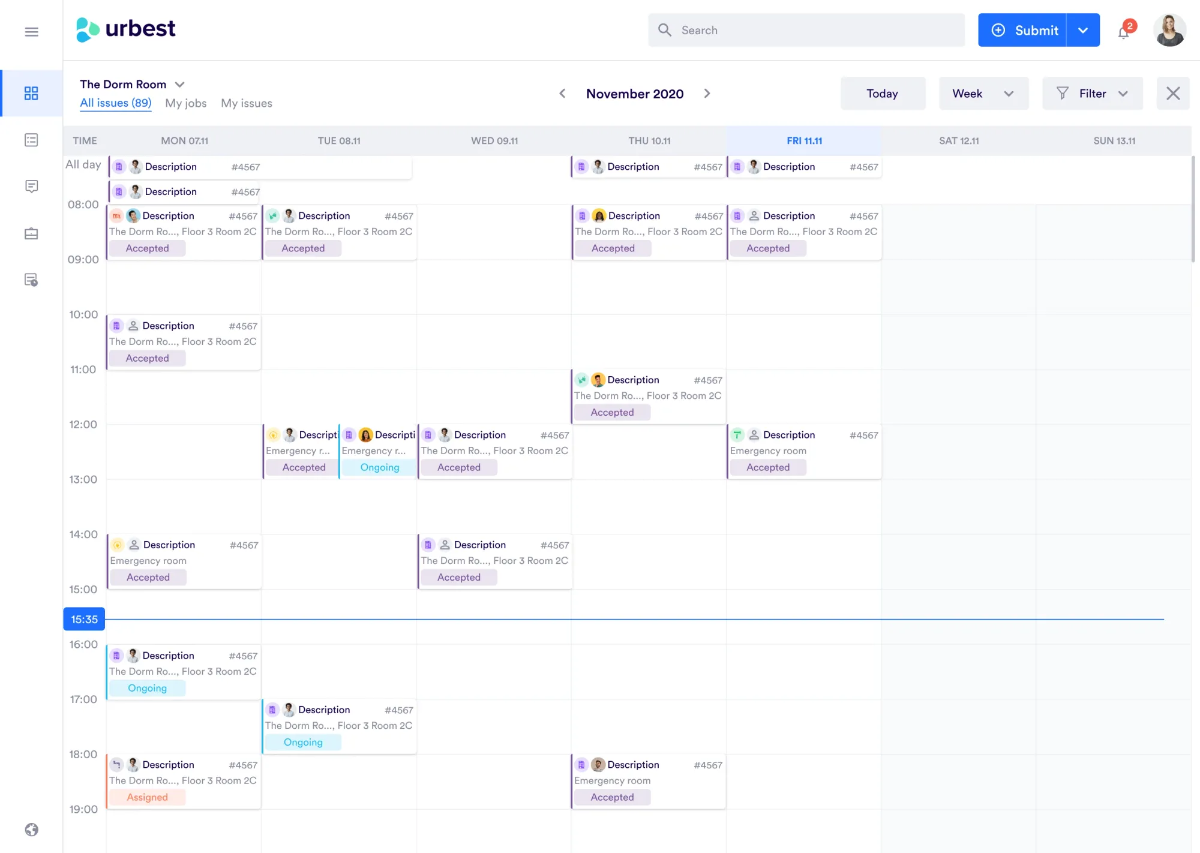Switch to My jobs tab
1200x853 pixels.
(185, 103)
